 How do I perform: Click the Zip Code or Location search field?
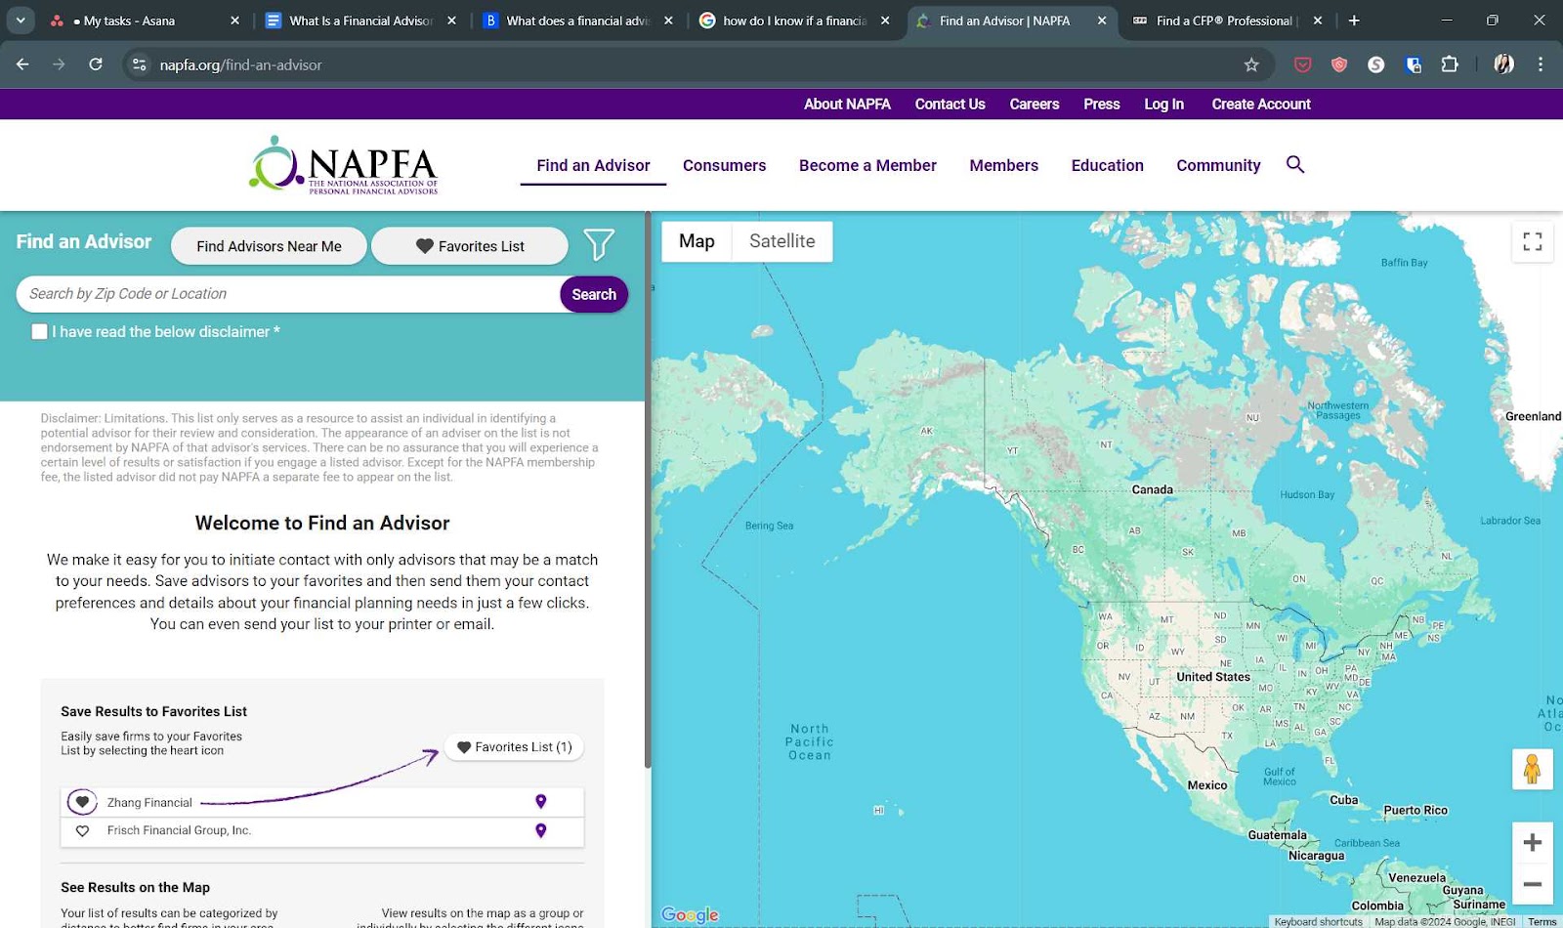[x=288, y=294]
